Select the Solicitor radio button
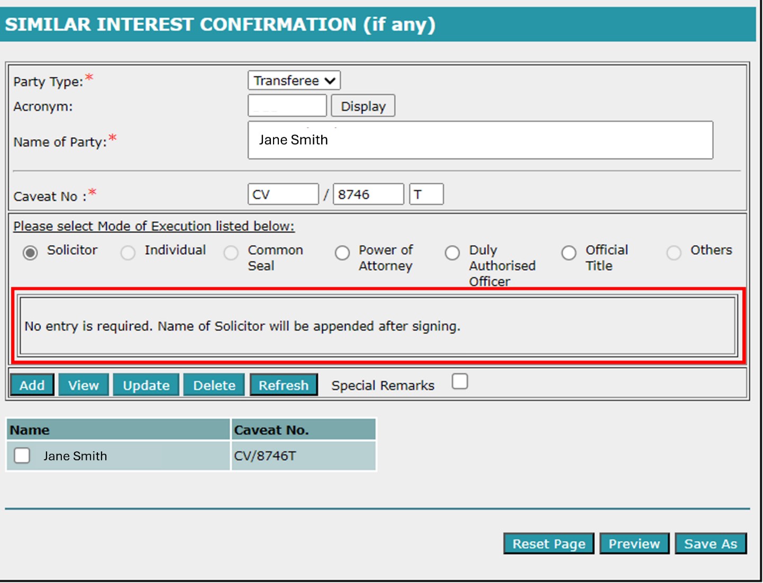763x583 pixels. point(31,253)
